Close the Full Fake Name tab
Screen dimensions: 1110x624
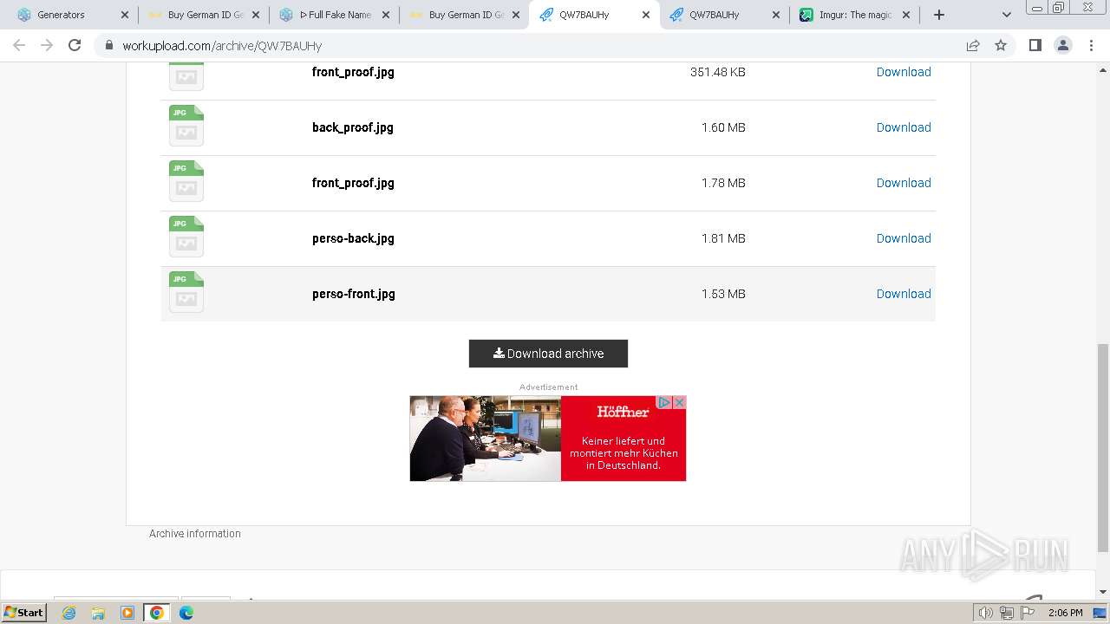(x=386, y=15)
